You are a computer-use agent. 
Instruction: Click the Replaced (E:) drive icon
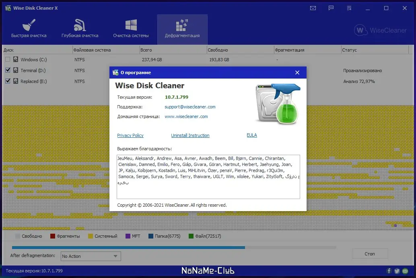coord(16,81)
